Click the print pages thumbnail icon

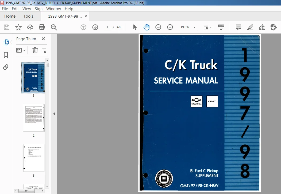pyautogui.click(x=44, y=50)
